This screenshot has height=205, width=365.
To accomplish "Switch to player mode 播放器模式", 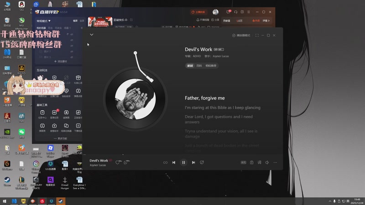I will pyautogui.click(x=241, y=36).
